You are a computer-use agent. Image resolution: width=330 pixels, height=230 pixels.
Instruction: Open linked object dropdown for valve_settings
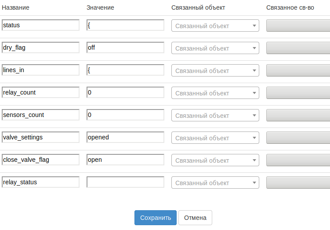pyautogui.click(x=215, y=138)
